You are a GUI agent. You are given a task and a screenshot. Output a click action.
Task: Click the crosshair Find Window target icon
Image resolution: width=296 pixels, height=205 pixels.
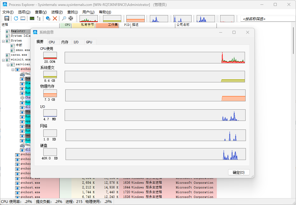(x=71, y=18)
